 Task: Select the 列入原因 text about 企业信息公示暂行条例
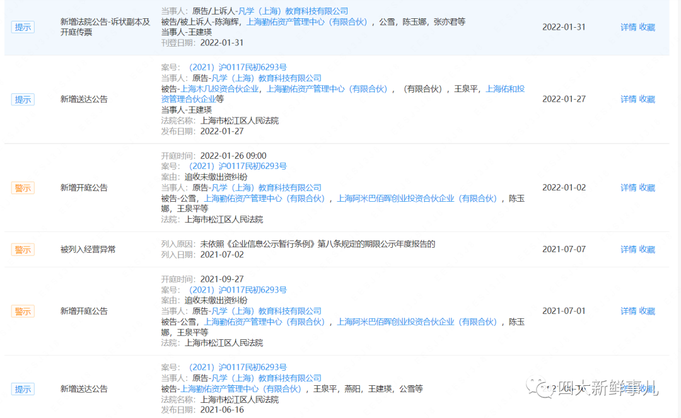tap(317, 245)
